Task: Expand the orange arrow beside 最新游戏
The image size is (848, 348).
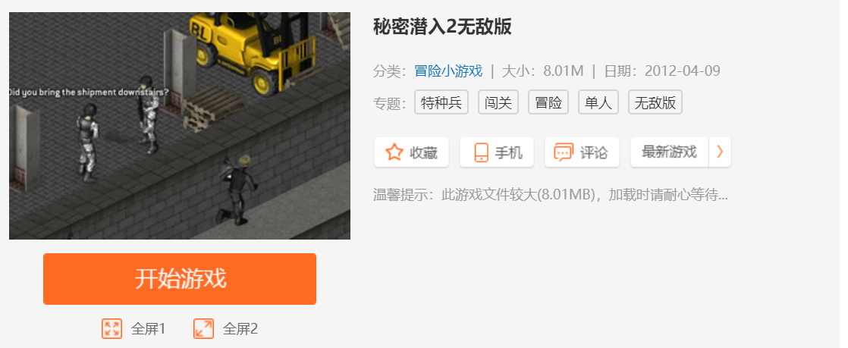Action: tap(720, 152)
